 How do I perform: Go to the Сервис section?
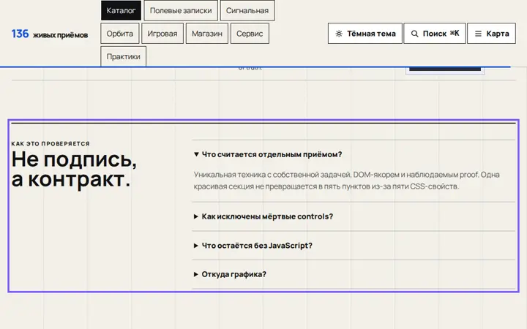point(250,34)
